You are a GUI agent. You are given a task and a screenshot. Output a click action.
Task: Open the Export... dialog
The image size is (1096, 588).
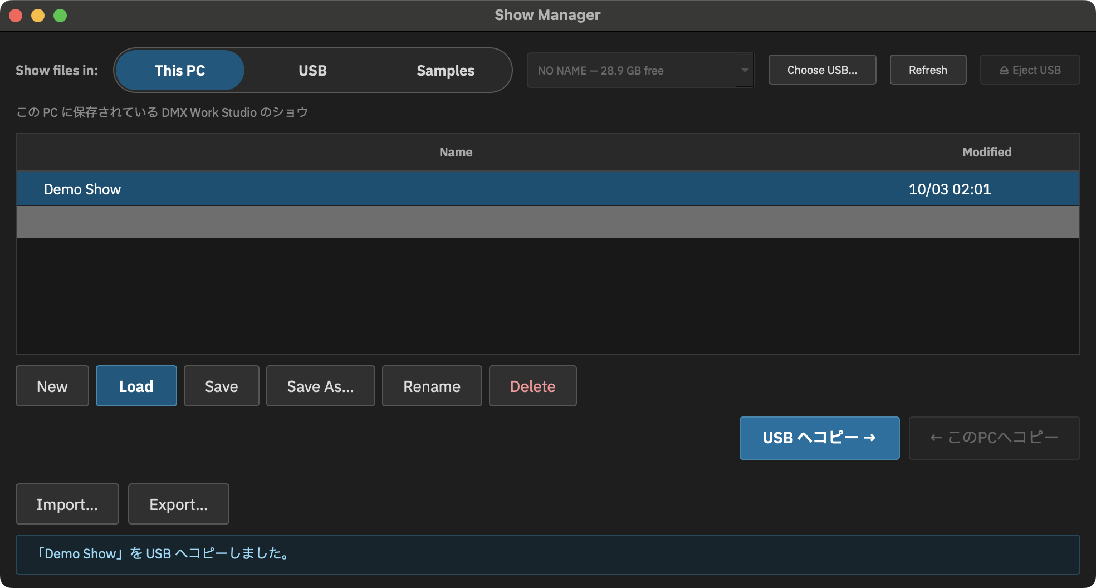click(x=179, y=504)
